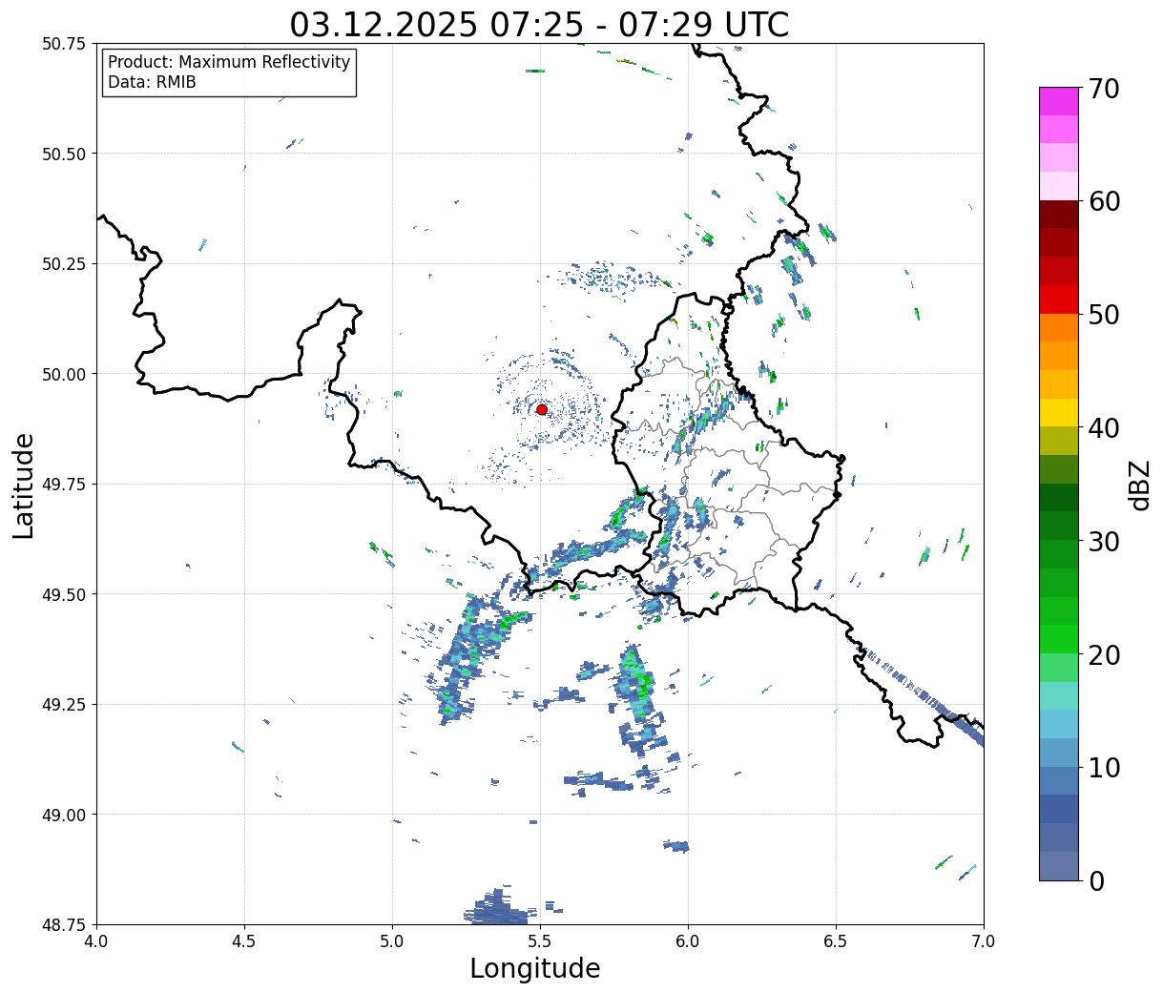1163x992 pixels.
Task: Click the latitude tick label 48.75
Action: click(x=64, y=924)
